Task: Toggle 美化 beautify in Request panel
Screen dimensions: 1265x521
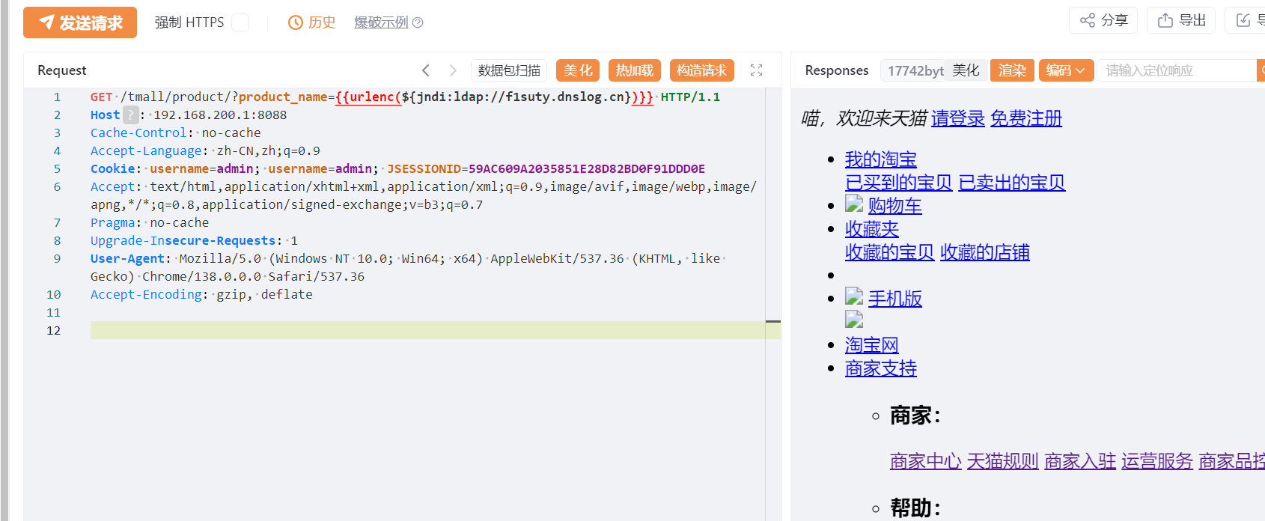Action: click(x=578, y=70)
